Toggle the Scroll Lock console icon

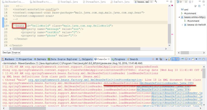coord(170,59)
